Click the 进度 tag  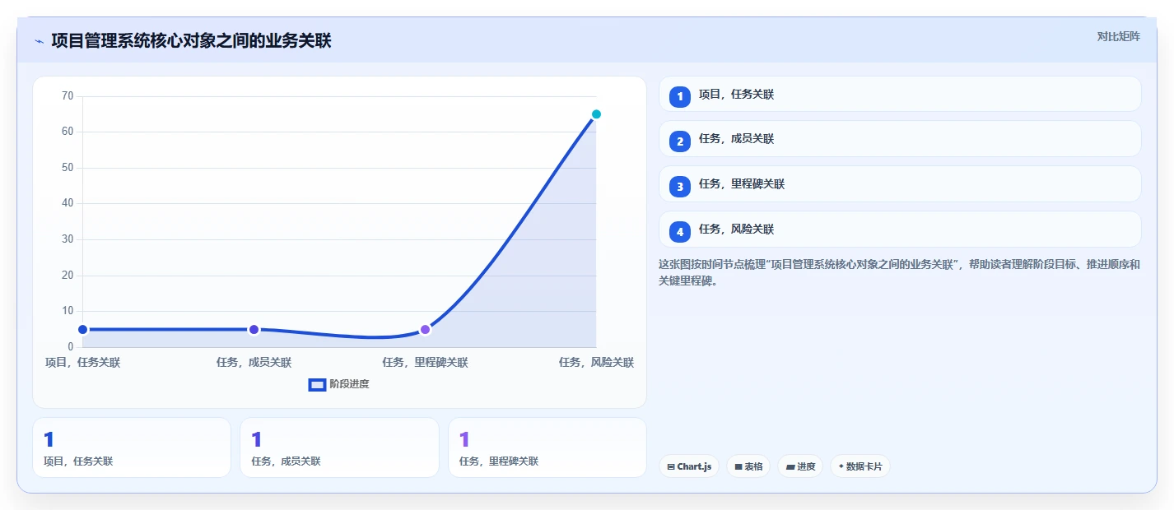(x=800, y=466)
